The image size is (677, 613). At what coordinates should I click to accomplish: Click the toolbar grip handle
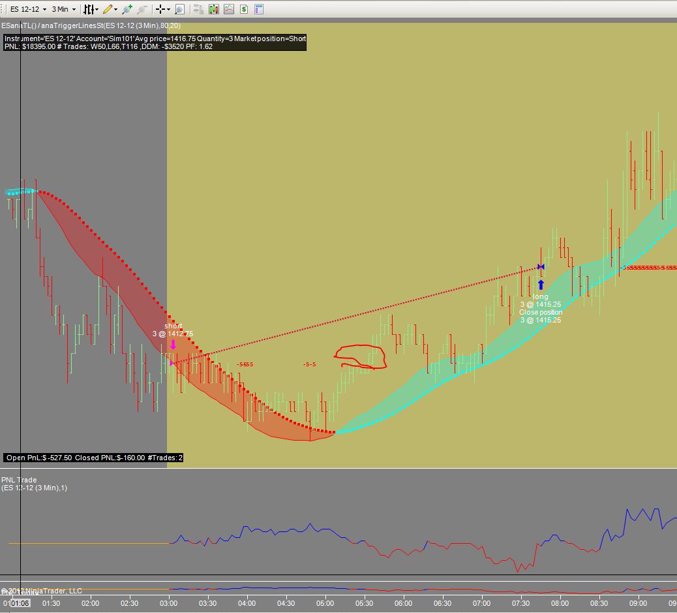(2, 9)
